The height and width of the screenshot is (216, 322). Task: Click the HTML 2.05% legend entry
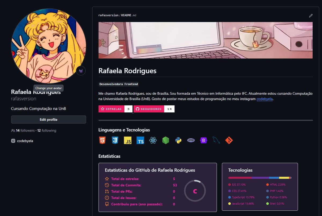point(276,185)
